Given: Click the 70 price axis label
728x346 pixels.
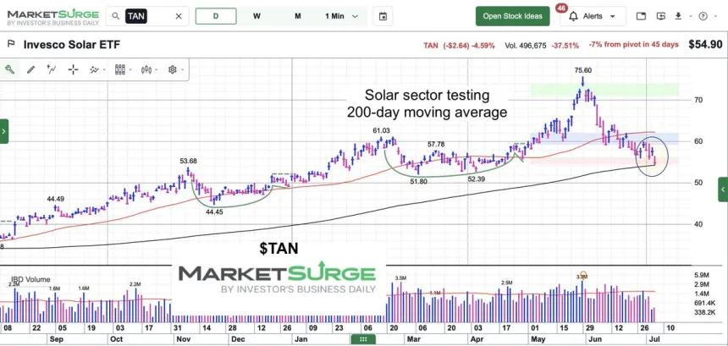Looking at the screenshot, I should [698, 100].
